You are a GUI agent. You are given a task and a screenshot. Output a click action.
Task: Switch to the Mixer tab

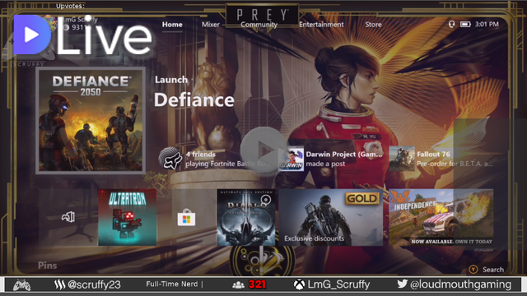(211, 25)
